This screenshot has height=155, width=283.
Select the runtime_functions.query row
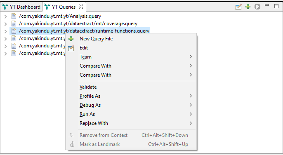80,31
